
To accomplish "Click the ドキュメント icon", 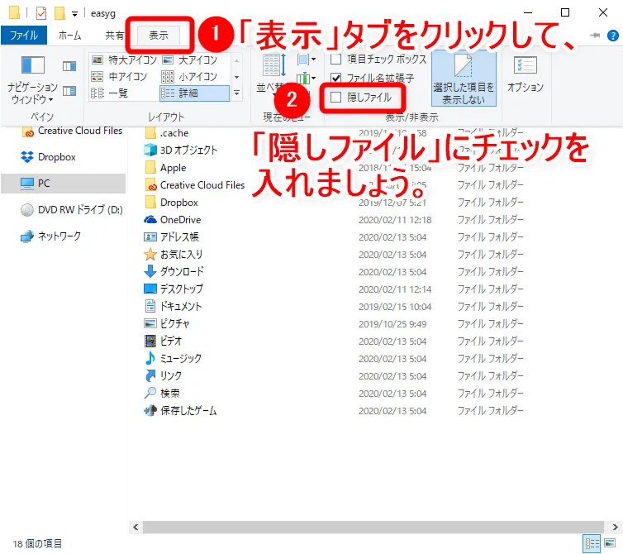I will (x=150, y=306).
